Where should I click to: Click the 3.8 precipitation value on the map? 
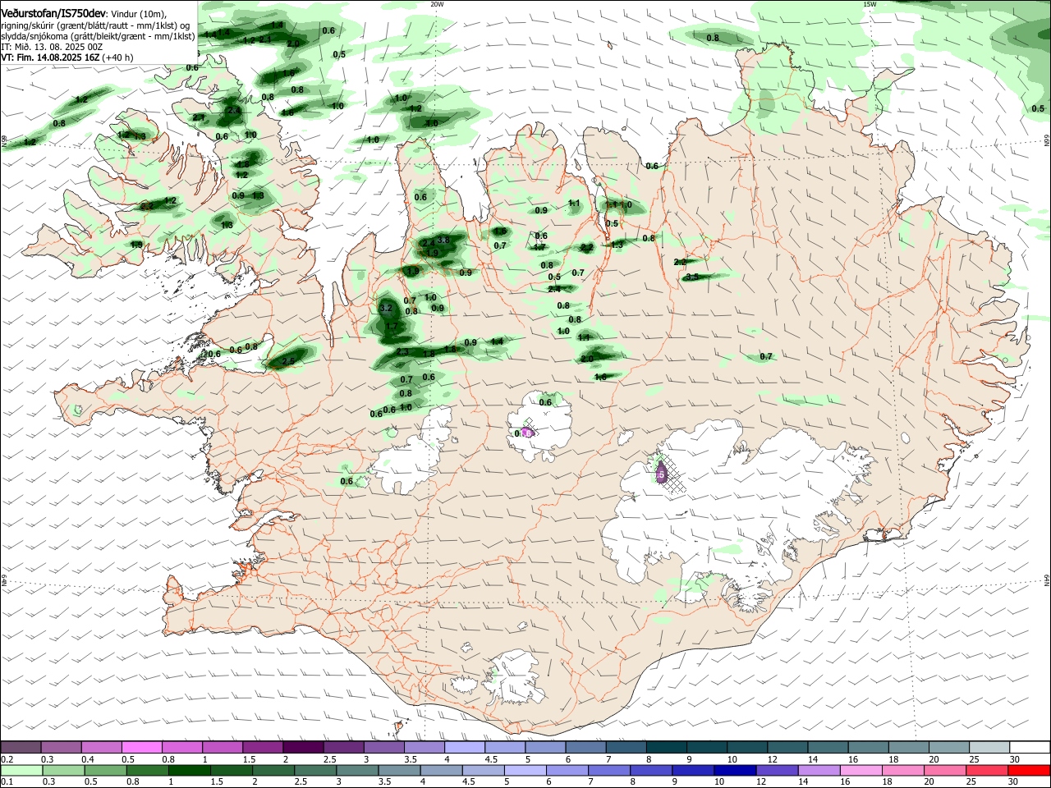pyautogui.click(x=443, y=240)
